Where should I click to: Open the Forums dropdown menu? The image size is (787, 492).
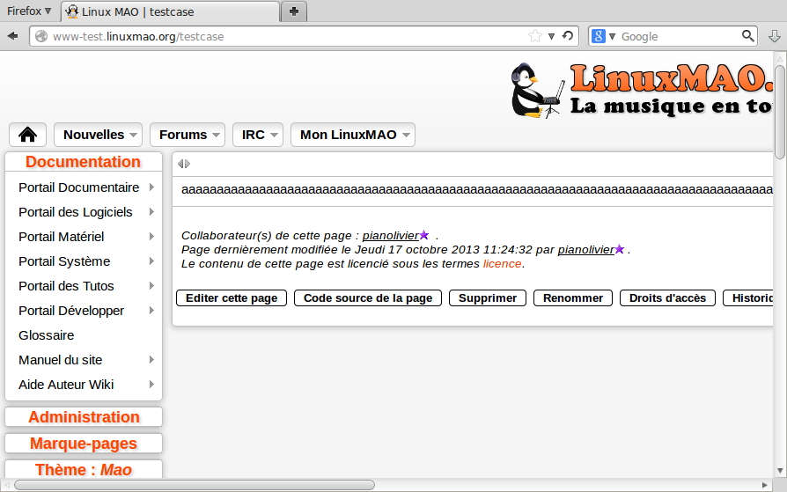point(188,135)
